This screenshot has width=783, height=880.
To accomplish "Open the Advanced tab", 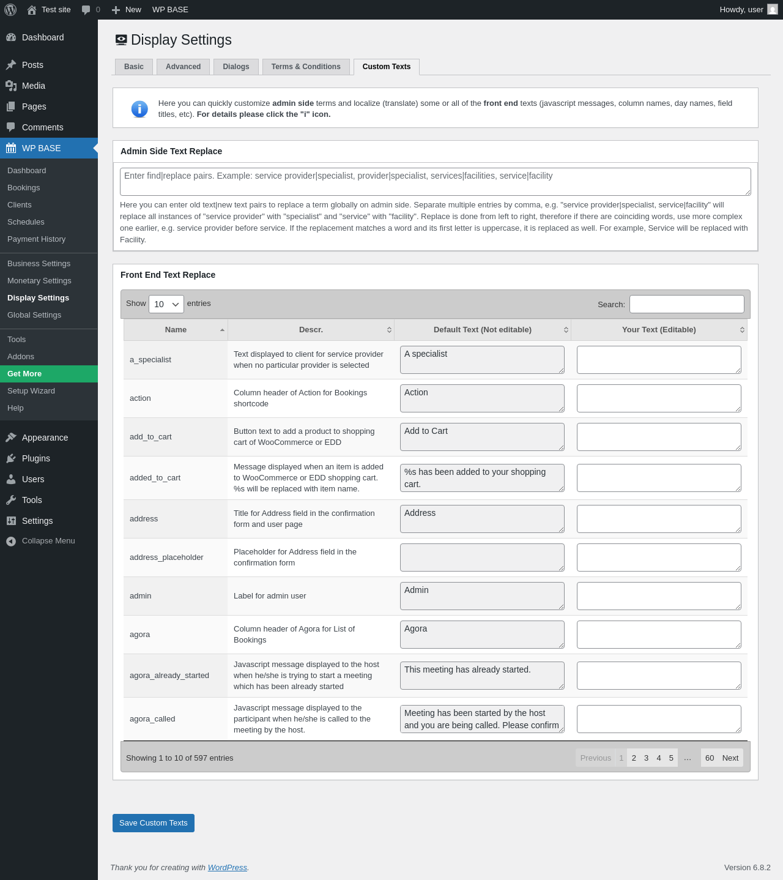I will (x=183, y=67).
